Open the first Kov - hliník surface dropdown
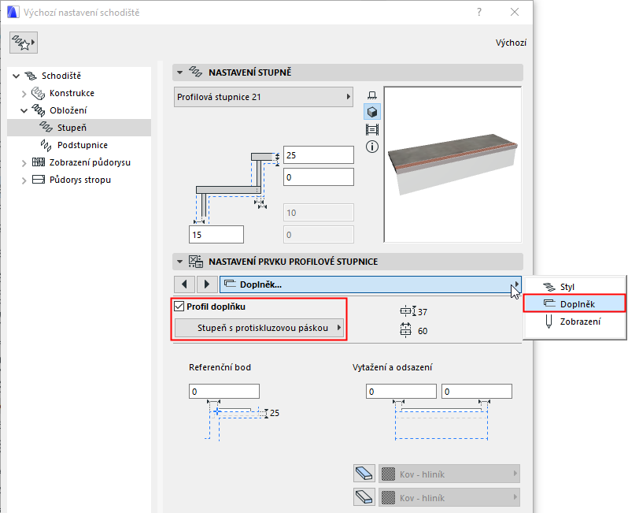 pyautogui.click(x=449, y=474)
